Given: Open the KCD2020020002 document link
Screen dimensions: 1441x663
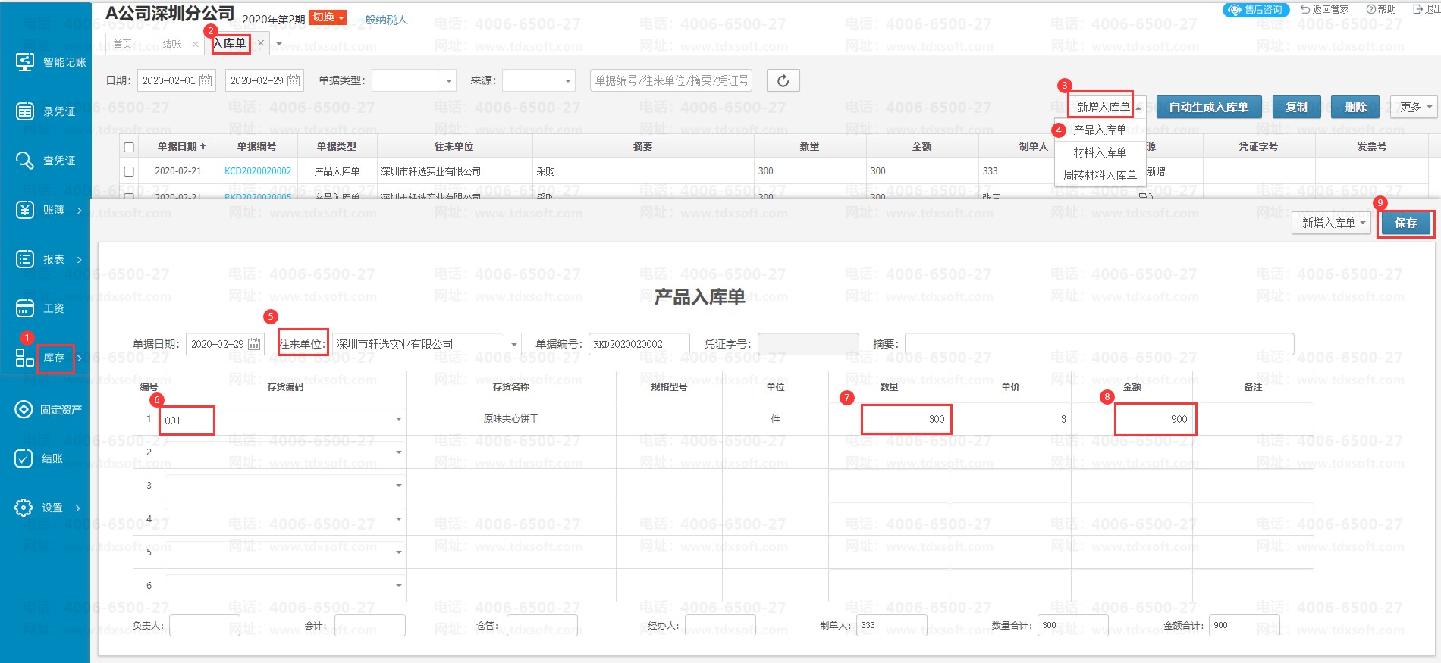Looking at the screenshot, I should coord(258,171).
